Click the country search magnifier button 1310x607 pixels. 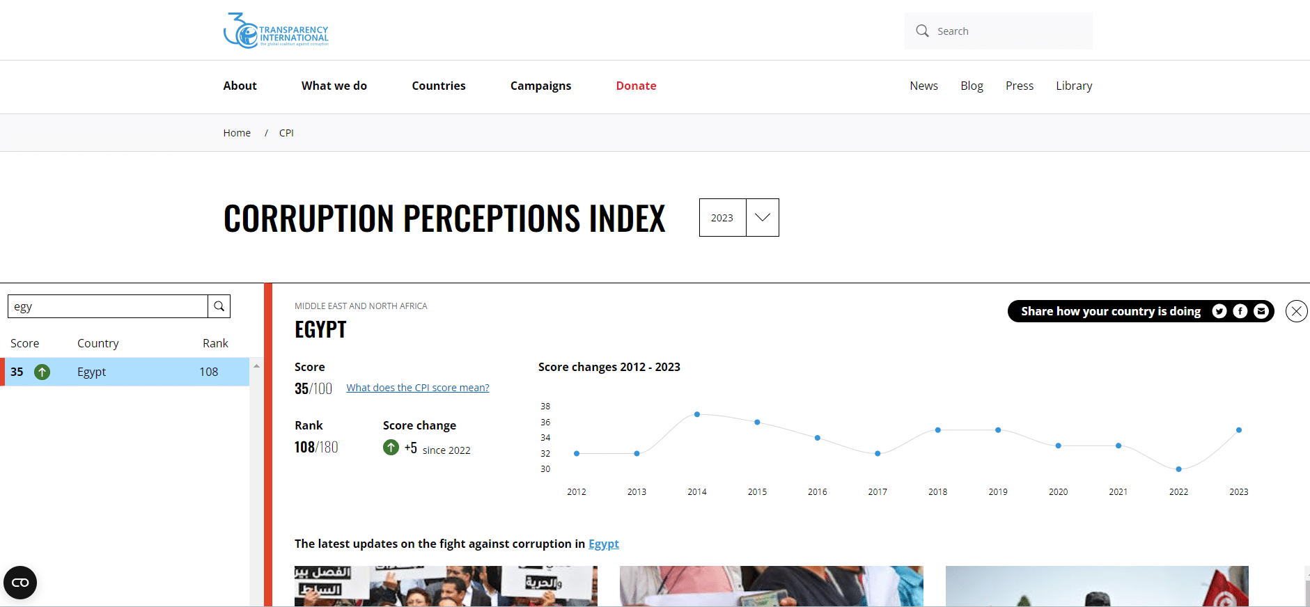[219, 306]
